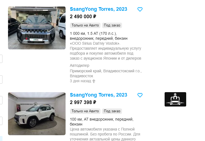Show previous photo on gray Torres image
Image resolution: width=205 pixels, height=141 pixels.
pyautogui.click(x=9, y=30)
